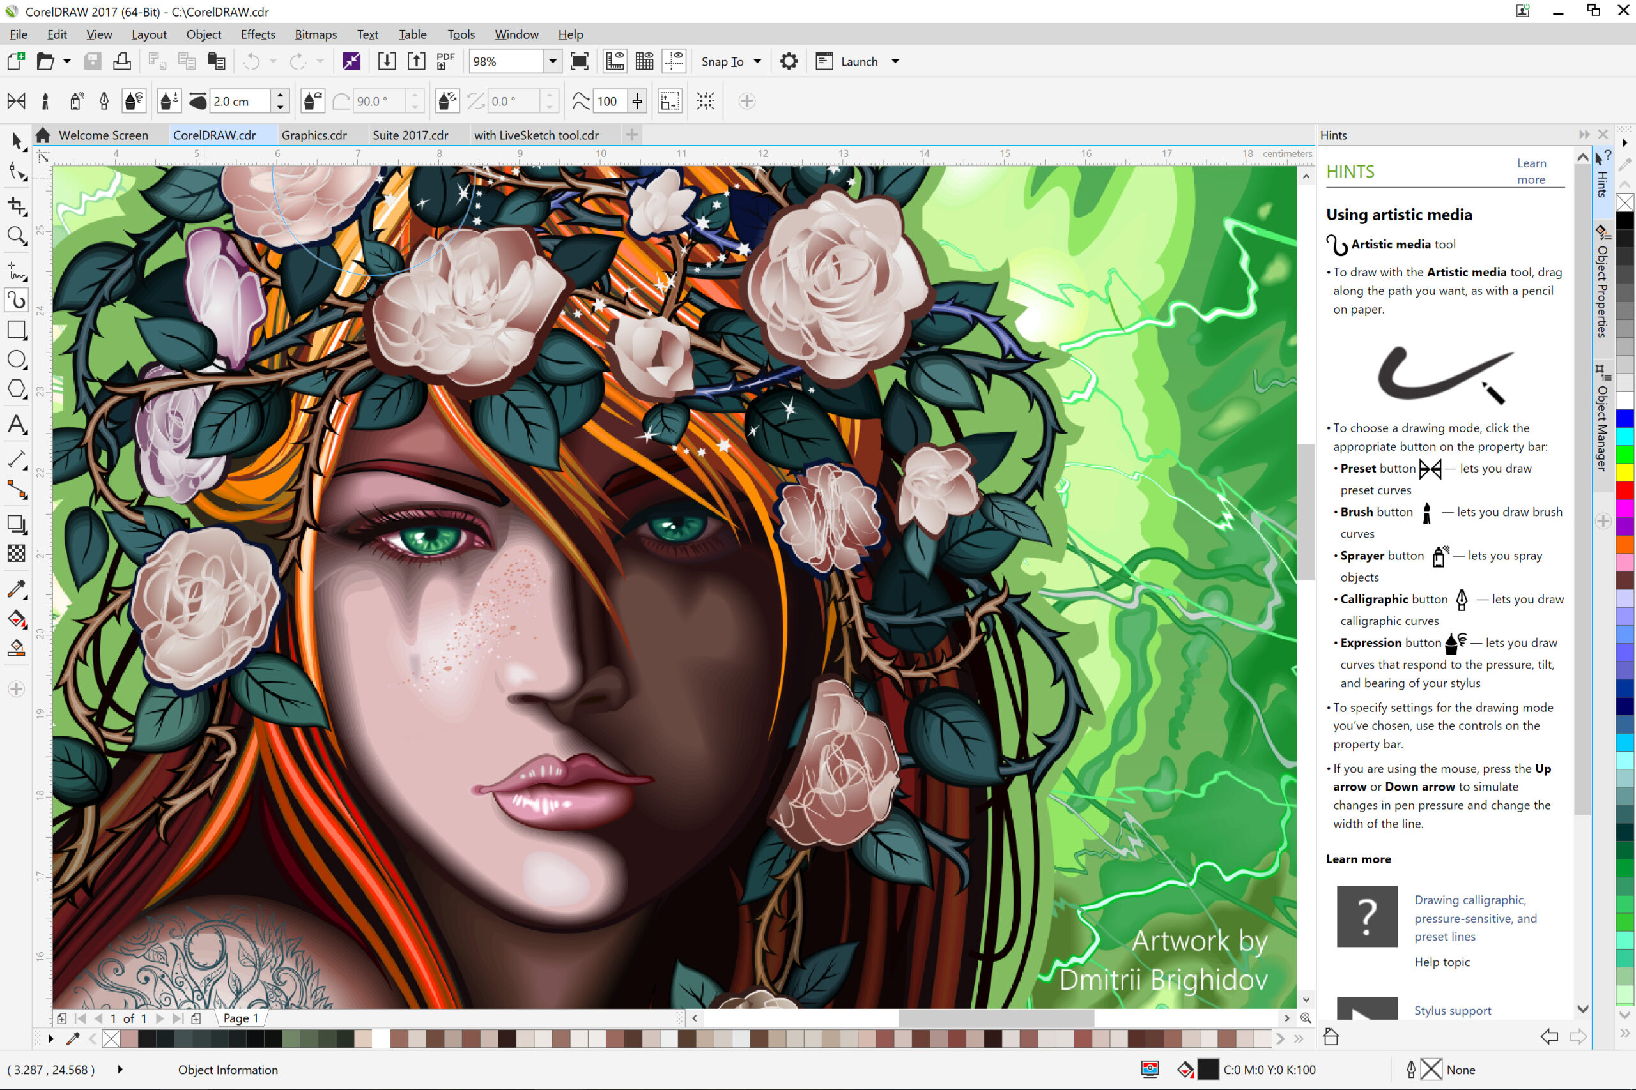Toggle Sprayer mode button
Screen dimensions: 1636x1090
point(76,102)
